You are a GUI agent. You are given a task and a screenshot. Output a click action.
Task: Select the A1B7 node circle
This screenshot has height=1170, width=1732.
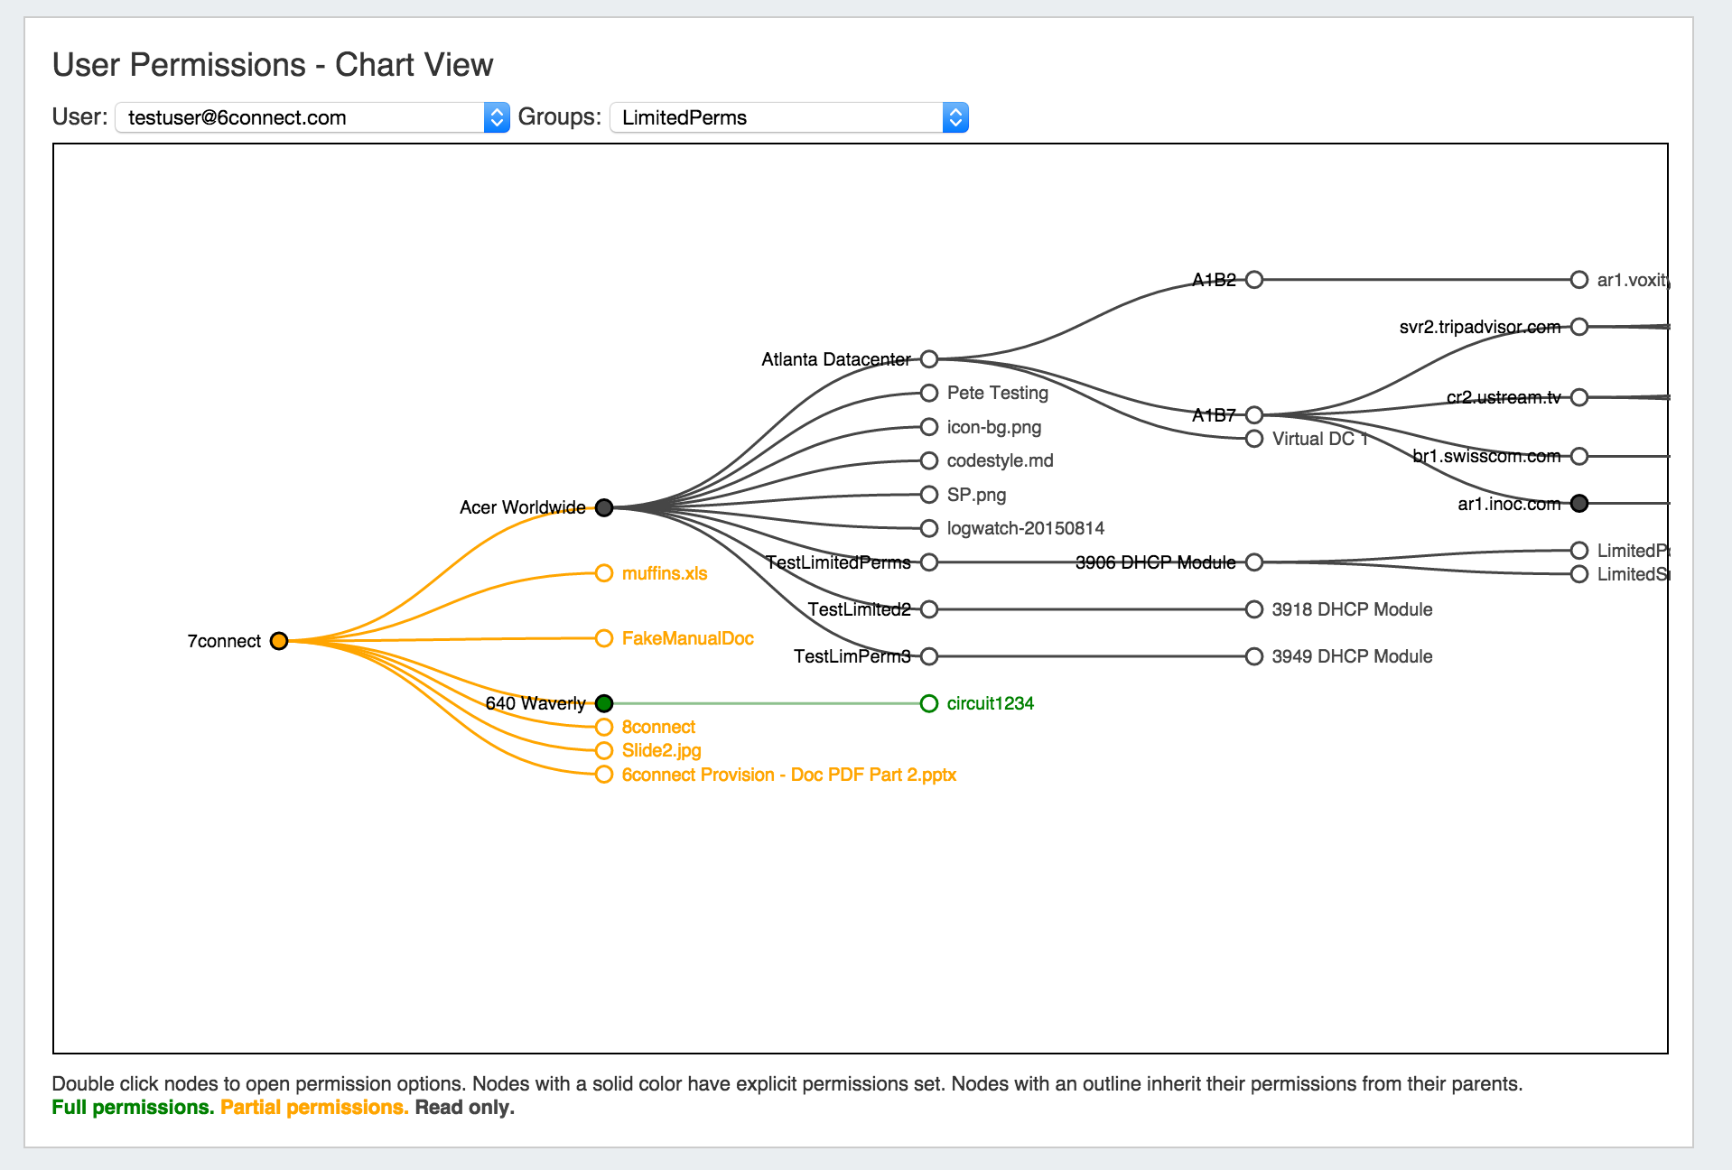pos(1253,415)
